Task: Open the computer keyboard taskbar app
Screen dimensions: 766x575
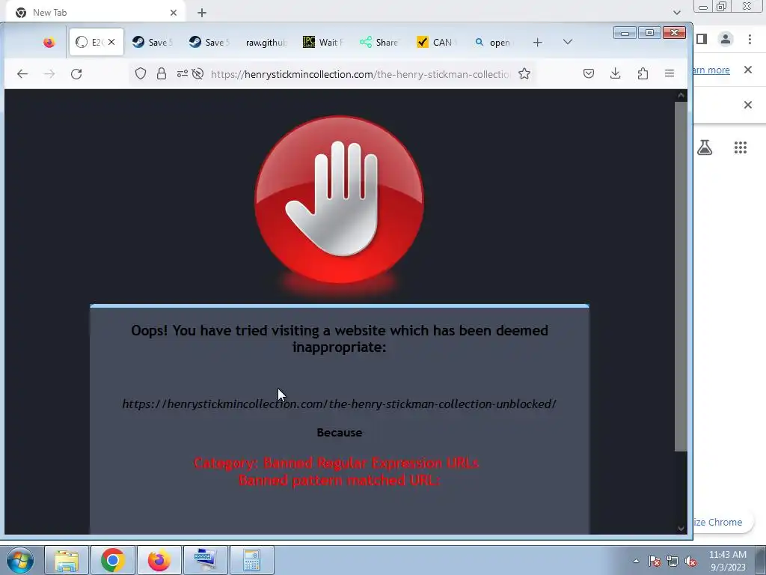Action: coord(206,560)
